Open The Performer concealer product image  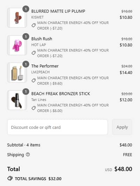point(17,73)
